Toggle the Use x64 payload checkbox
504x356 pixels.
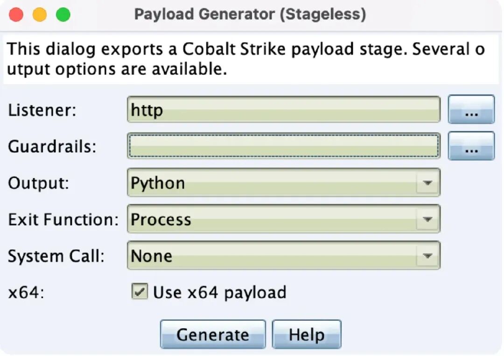tap(140, 292)
